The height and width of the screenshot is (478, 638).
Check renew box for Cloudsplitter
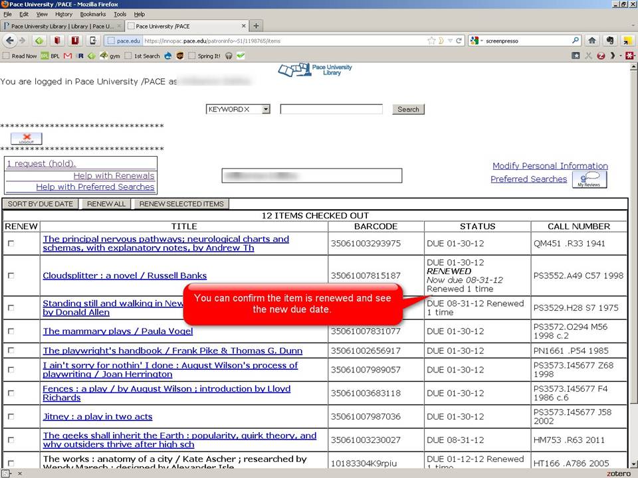point(11,275)
